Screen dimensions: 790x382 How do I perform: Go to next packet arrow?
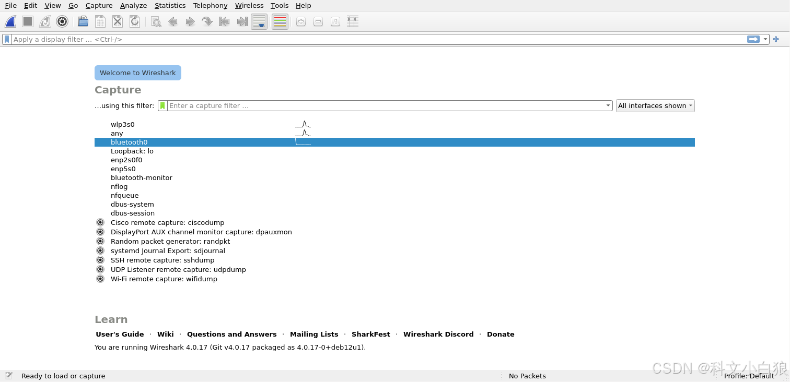190,21
